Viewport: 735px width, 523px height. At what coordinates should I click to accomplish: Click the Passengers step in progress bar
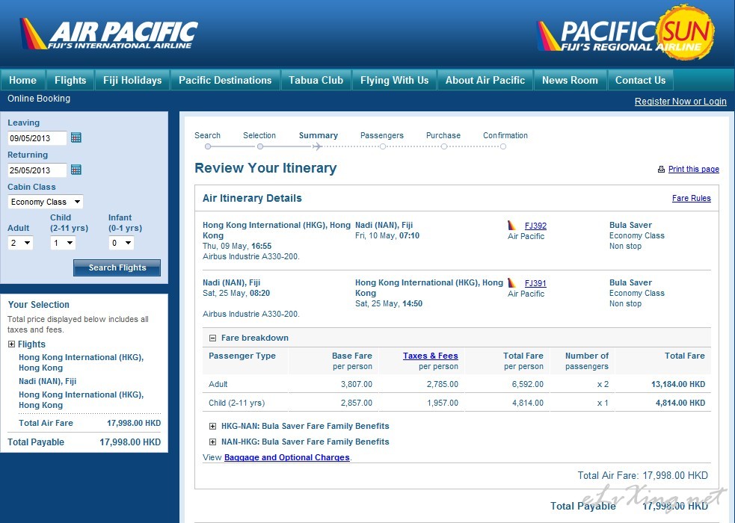pyautogui.click(x=382, y=140)
